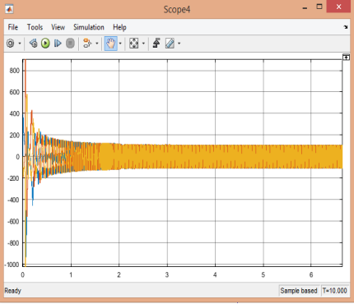Select the Cursor Measurements ruler icon
This screenshot has height=304, width=354.
pyautogui.click(x=170, y=44)
